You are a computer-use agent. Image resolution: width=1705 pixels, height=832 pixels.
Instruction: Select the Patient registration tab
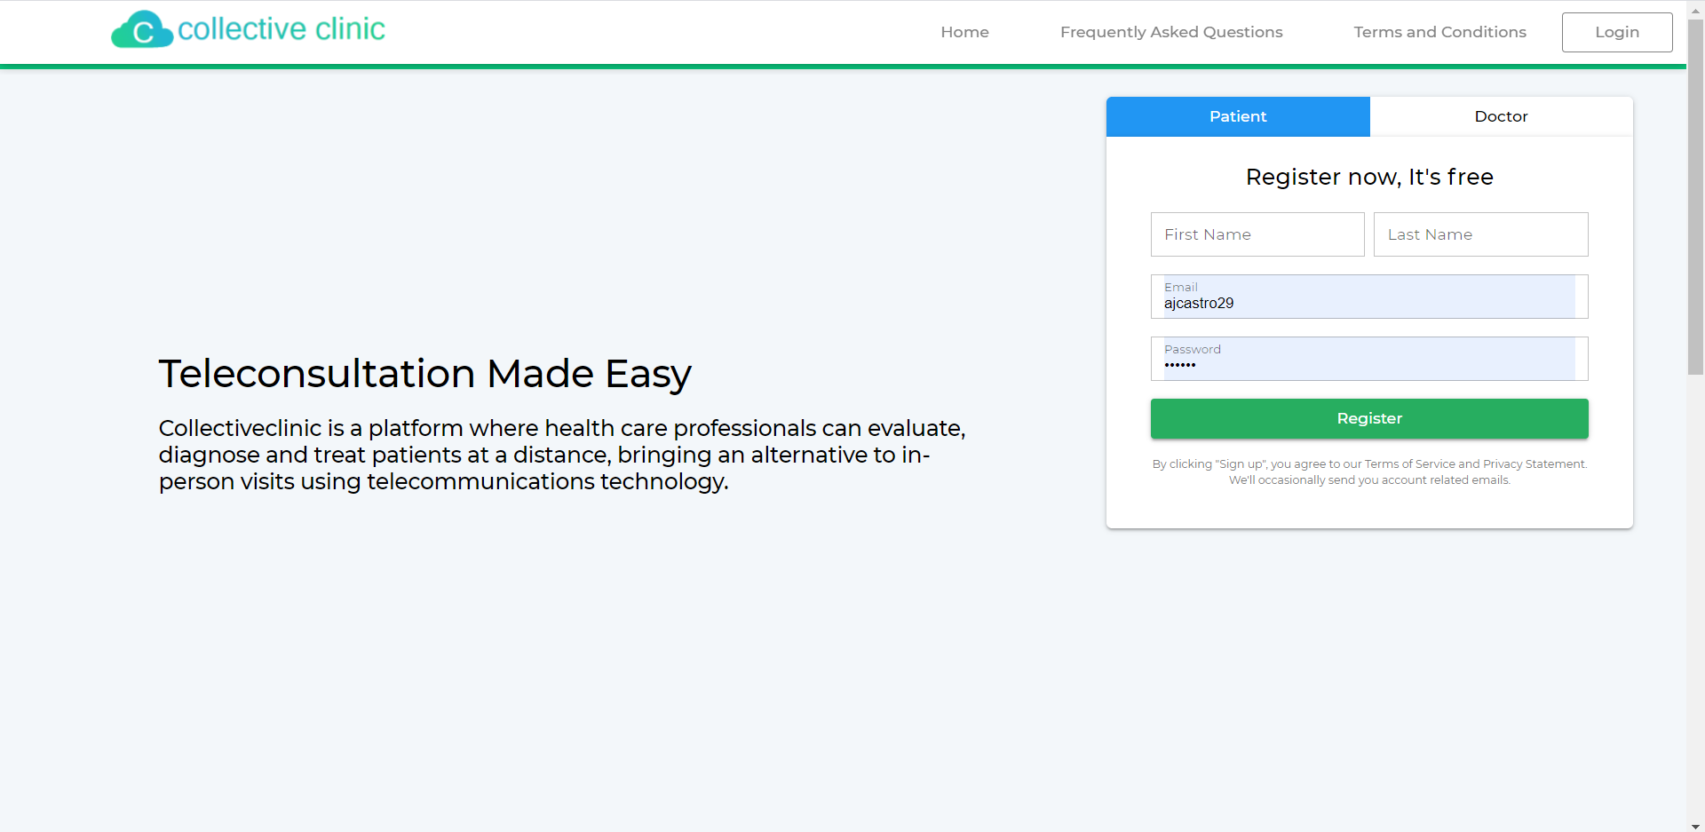[x=1238, y=116]
